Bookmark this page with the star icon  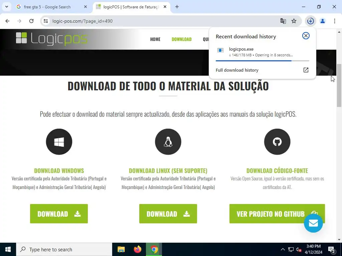(x=294, y=21)
